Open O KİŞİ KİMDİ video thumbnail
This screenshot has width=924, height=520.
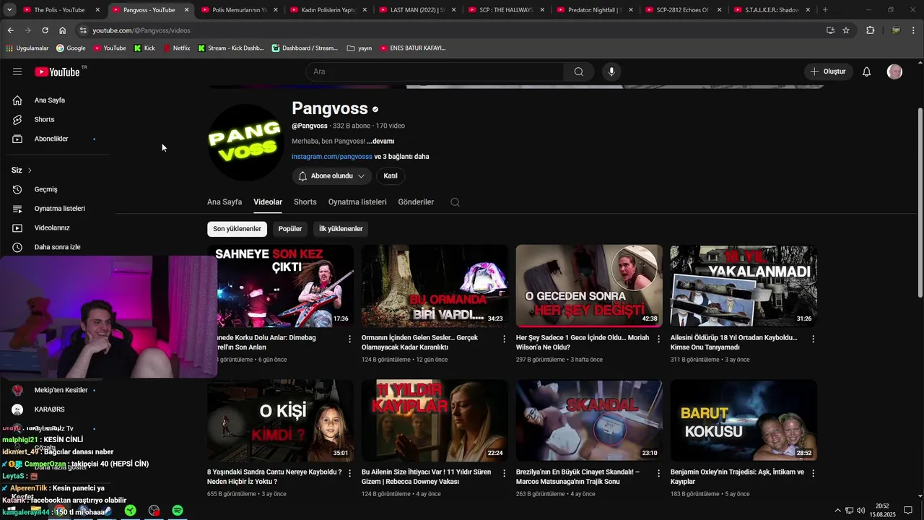(280, 420)
